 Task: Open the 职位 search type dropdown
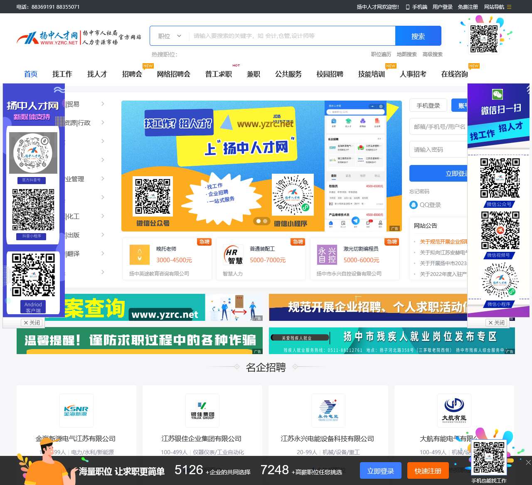point(168,36)
